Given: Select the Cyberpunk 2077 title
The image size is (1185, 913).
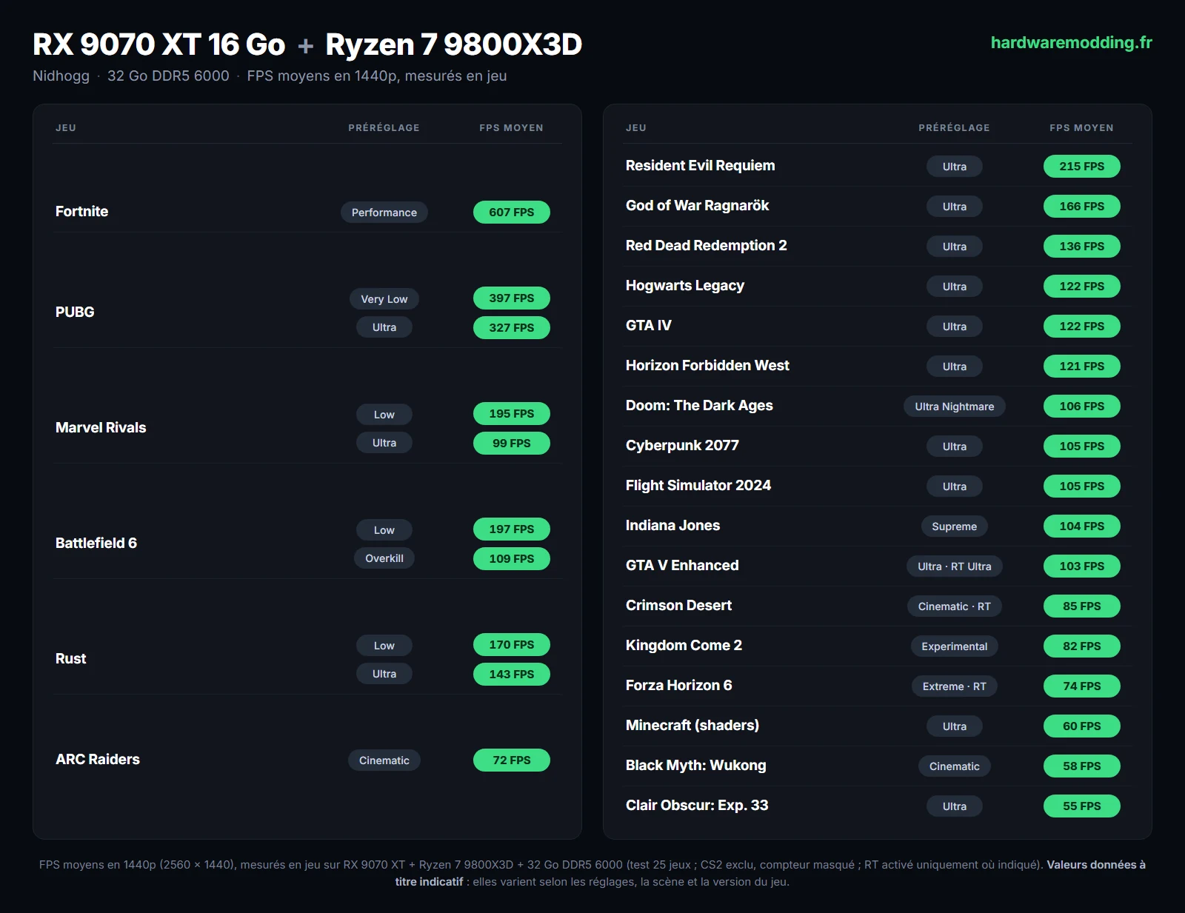Looking at the screenshot, I should coord(682,446).
